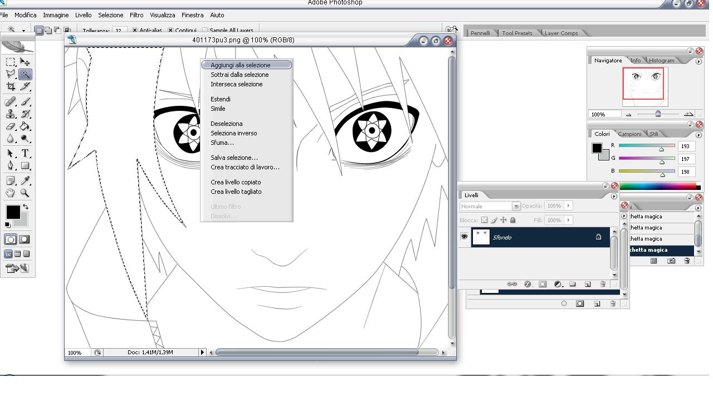The image size is (713, 401).
Task: Select the Eyedropper tool
Action: coord(25,180)
